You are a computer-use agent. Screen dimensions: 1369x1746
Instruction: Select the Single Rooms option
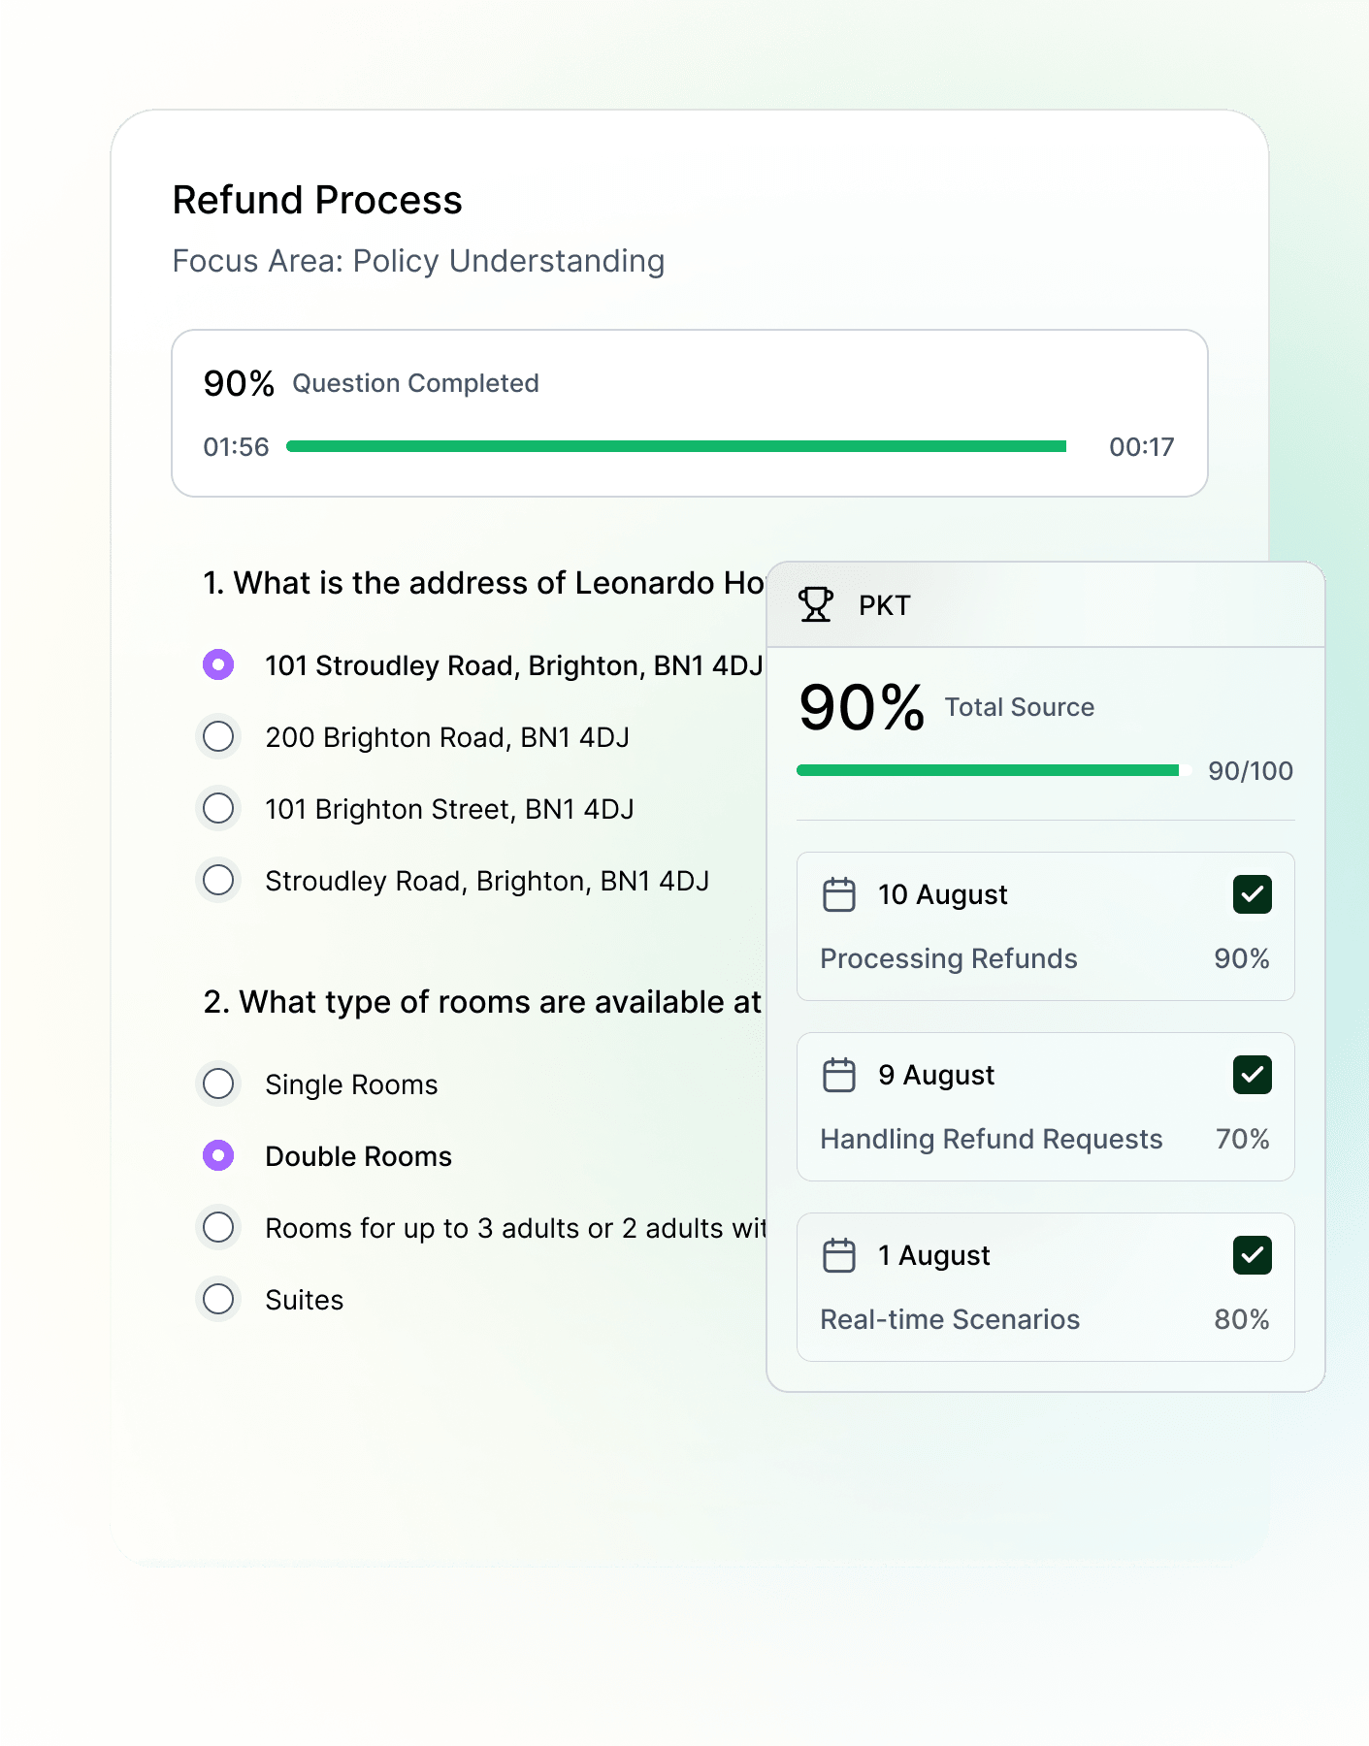(218, 1083)
